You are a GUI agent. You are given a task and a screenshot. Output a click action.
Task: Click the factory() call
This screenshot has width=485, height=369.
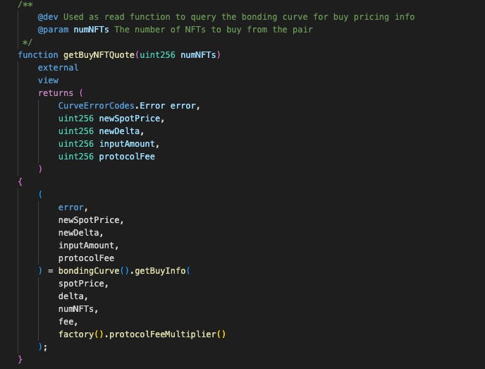pos(81,334)
